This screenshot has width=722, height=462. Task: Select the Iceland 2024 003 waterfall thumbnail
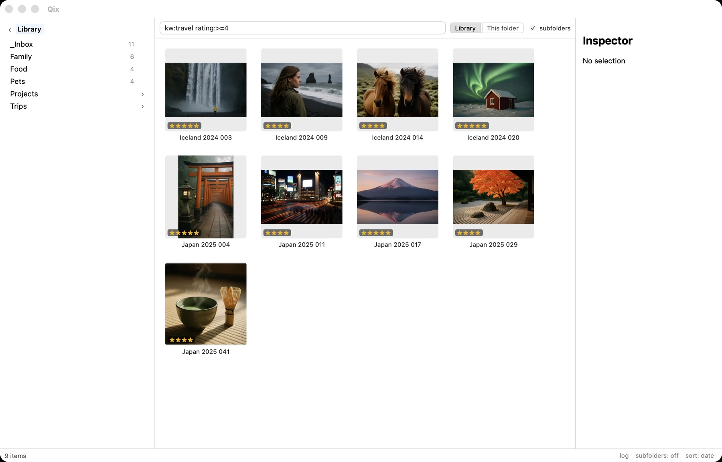[206, 90]
